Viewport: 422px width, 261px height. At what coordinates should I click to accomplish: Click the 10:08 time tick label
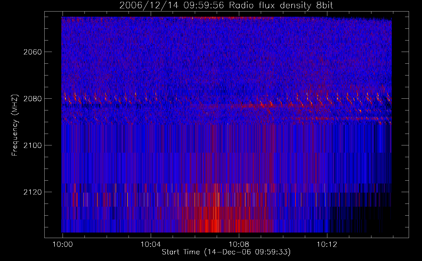pyautogui.click(x=239, y=244)
